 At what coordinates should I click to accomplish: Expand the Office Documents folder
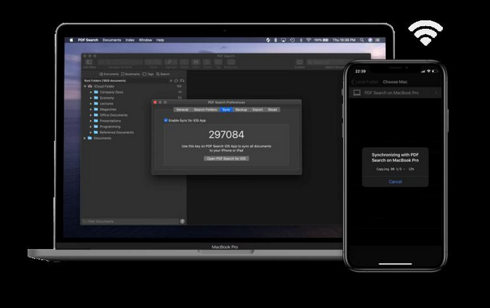91,115
